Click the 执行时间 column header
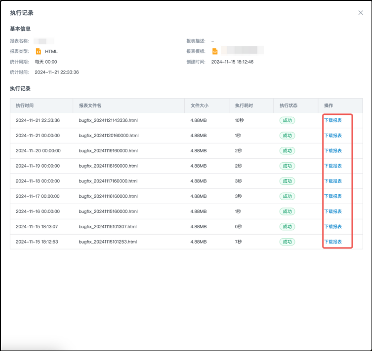 coord(25,105)
